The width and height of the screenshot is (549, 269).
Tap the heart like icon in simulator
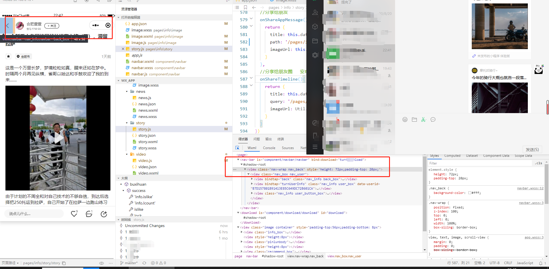(x=74, y=214)
